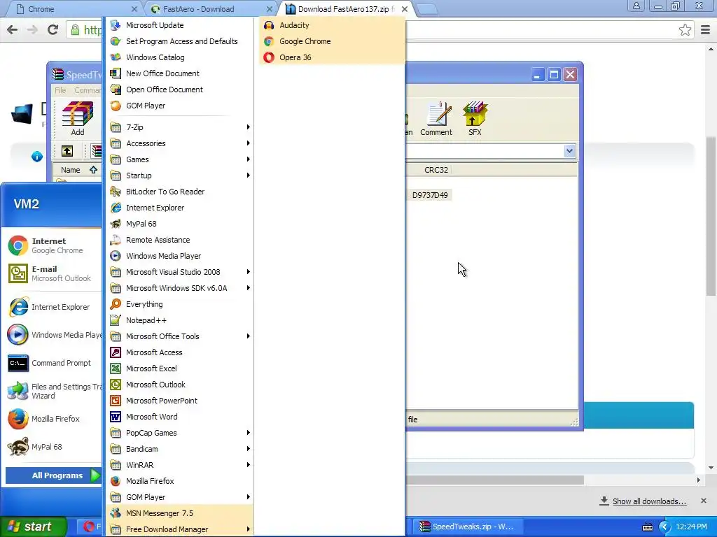Expand GOM Player folder with arrow
This screenshot has width=717, height=537.
coord(180,497)
